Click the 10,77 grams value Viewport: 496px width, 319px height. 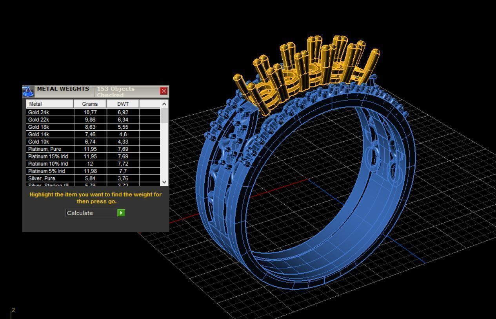pyautogui.click(x=90, y=112)
